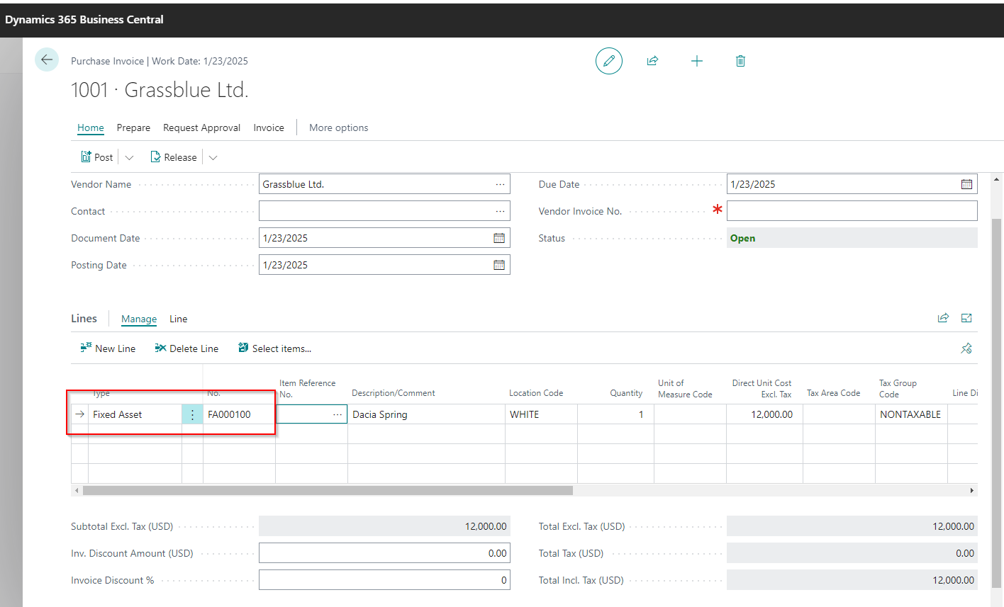
Task: Go back using the back arrow
Action: click(x=47, y=60)
